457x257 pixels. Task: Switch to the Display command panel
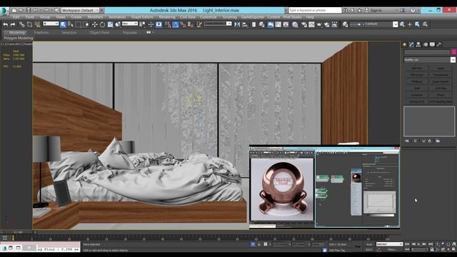(432, 44)
